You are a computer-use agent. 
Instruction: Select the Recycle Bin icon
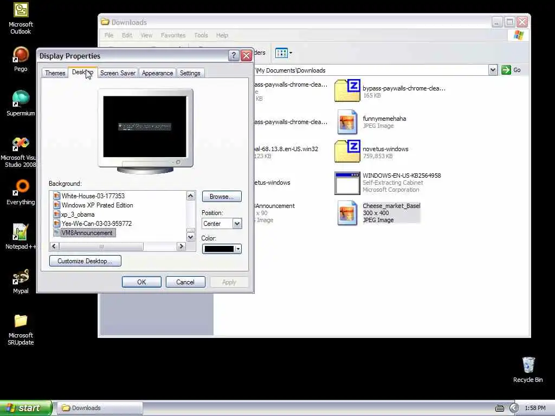point(528,365)
